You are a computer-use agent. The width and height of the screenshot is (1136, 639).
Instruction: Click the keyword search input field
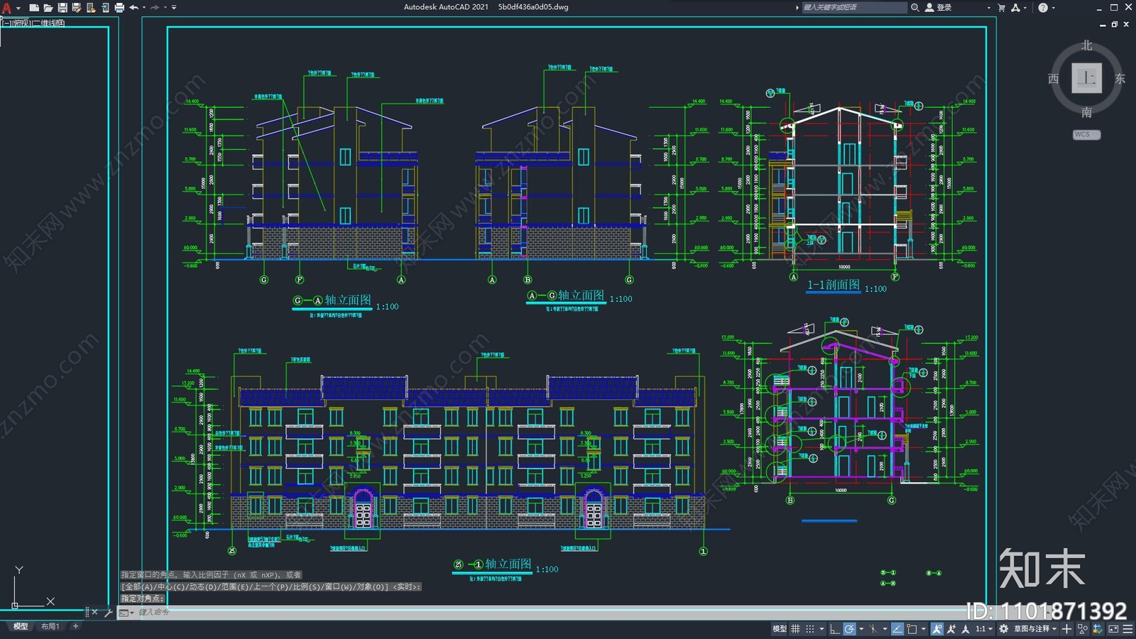[854, 8]
